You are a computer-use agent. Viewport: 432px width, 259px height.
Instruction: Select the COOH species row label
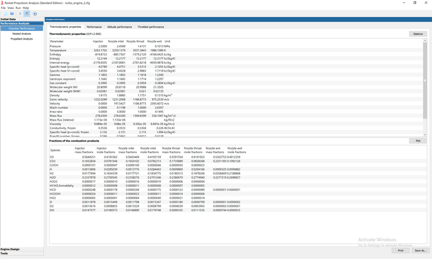pyautogui.click(x=54, y=165)
